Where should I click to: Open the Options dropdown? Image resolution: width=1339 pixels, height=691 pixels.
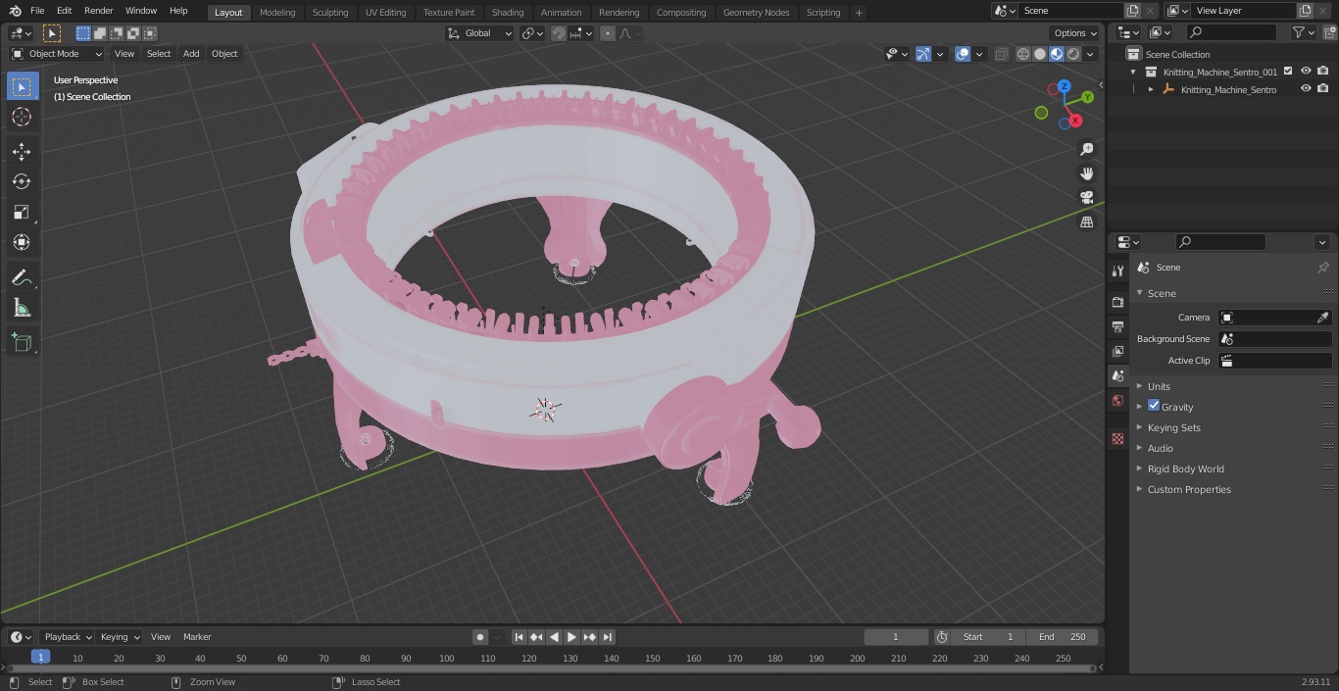1075,33
